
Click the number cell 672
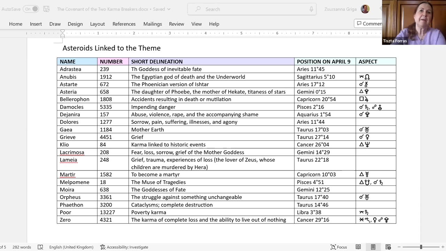(x=113, y=84)
